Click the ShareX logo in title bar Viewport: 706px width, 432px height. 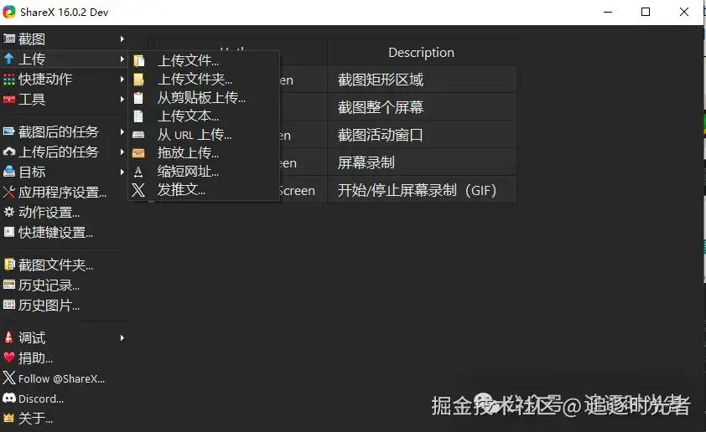click(9, 12)
